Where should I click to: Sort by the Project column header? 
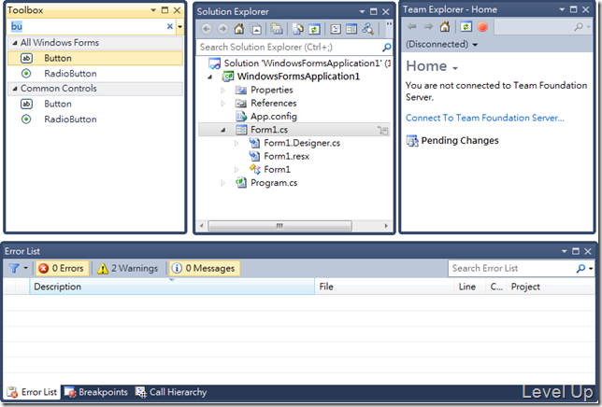[x=551, y=287]
